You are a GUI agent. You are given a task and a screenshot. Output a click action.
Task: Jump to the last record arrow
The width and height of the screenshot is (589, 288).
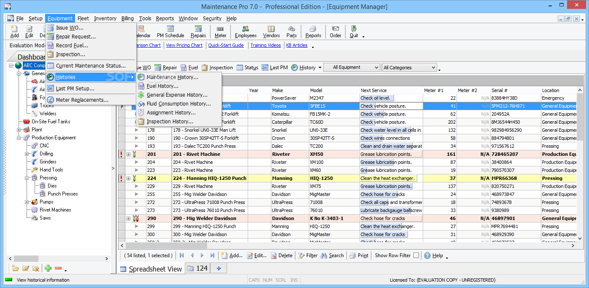[x=212, y=255]
